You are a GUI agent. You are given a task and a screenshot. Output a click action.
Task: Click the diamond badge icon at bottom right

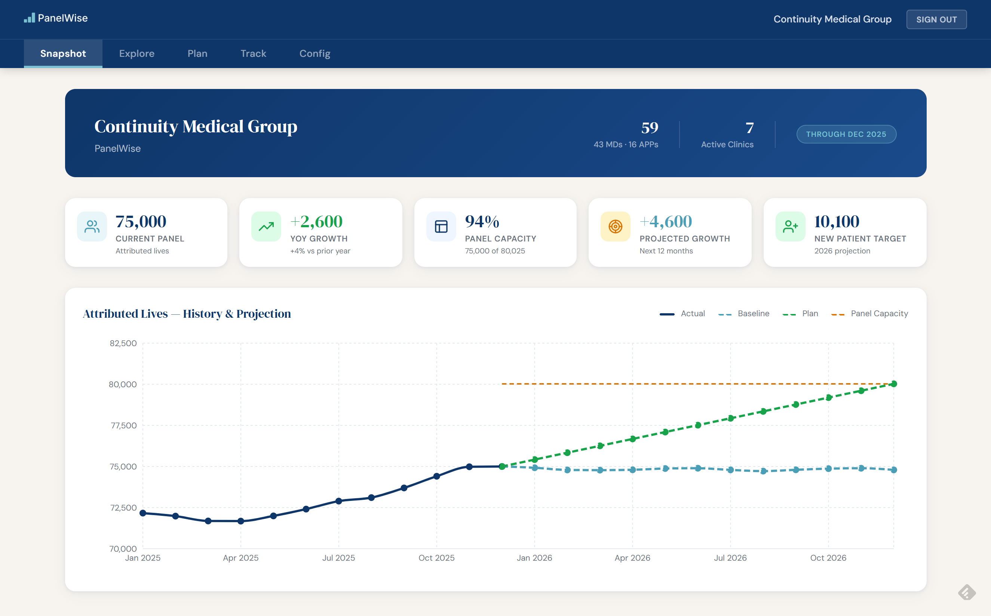click(x=967, y=592)
